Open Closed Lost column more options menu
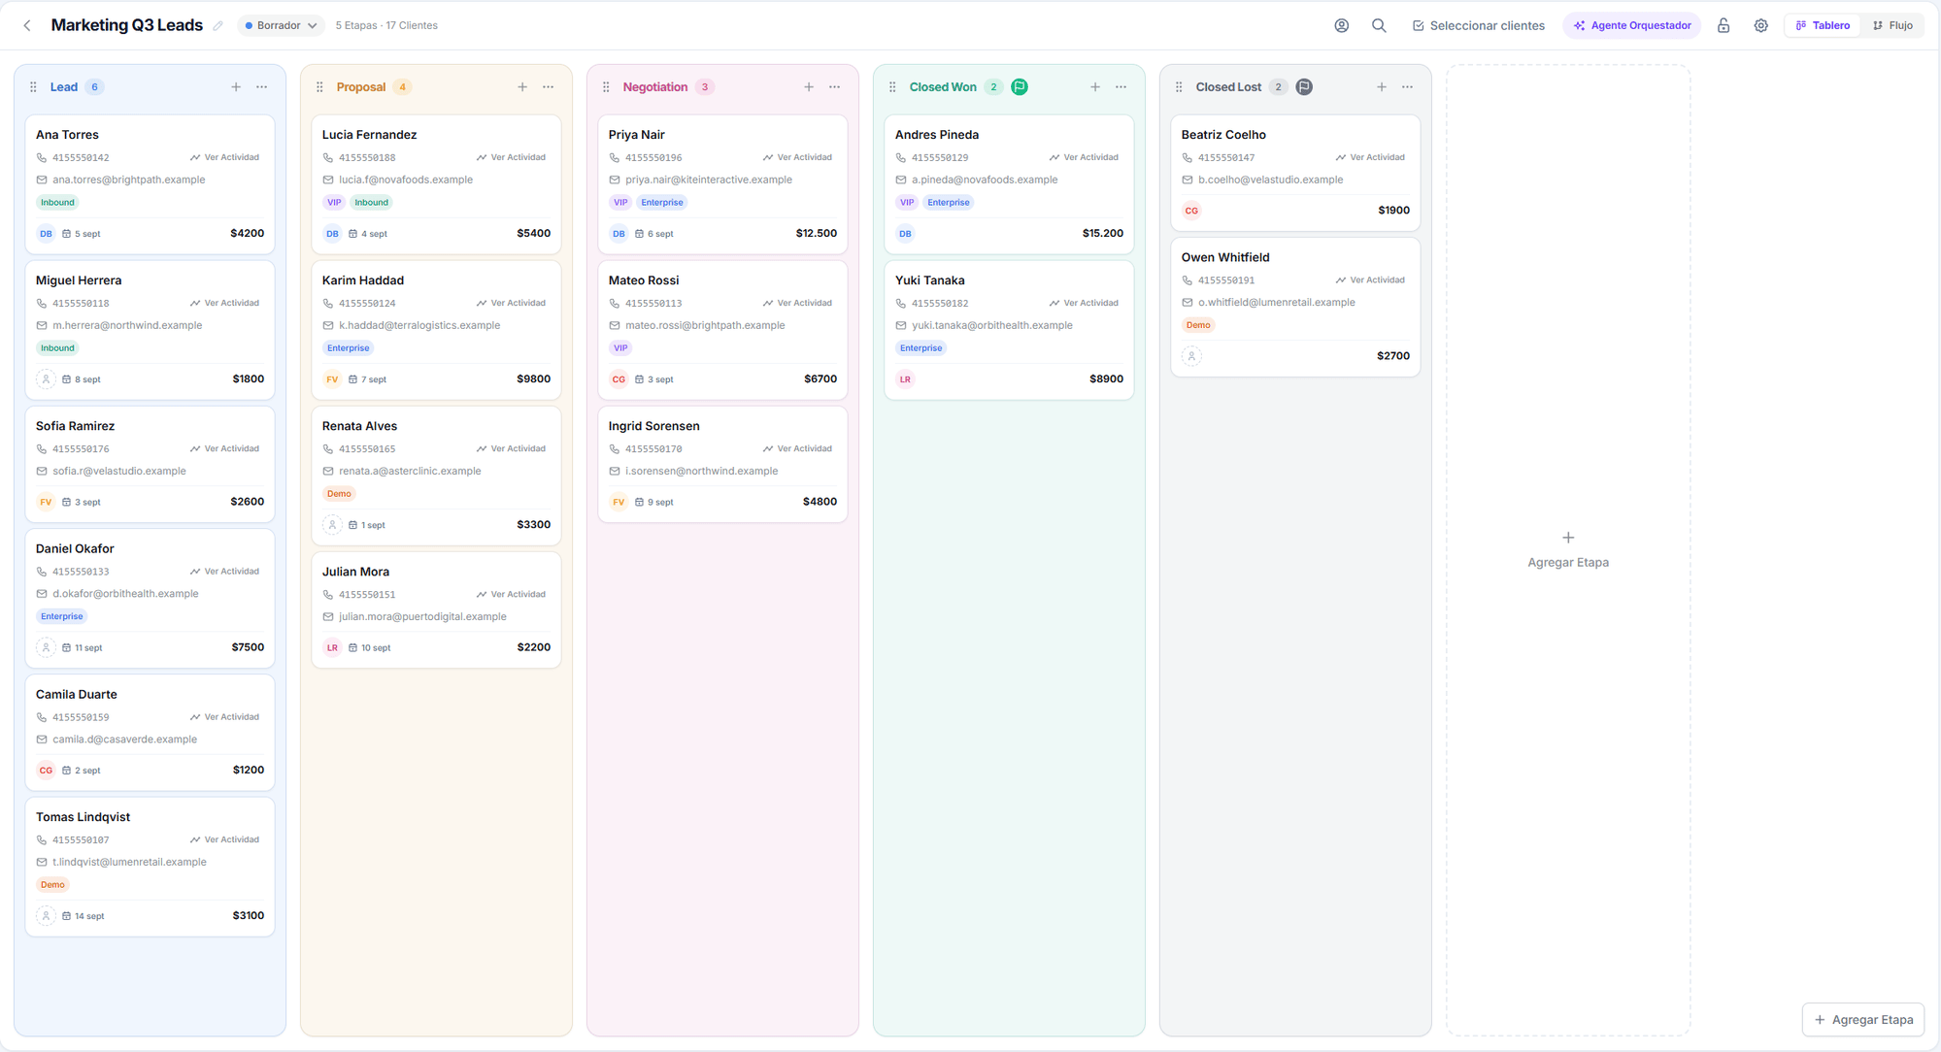Screen dimensions: 1941x1052 click(x=1408, y=87)
